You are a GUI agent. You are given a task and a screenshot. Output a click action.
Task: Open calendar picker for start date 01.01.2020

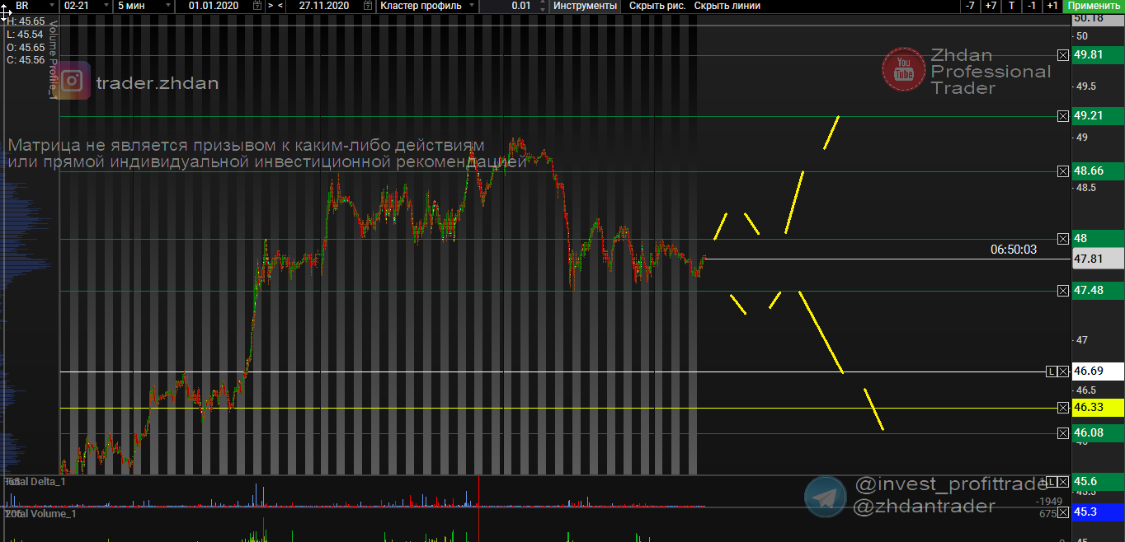[258, 6]
